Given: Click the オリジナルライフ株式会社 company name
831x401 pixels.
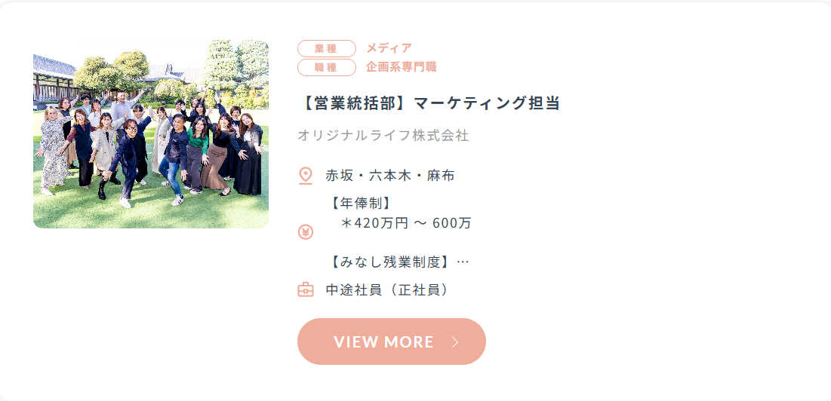Looking at the screenshot, I should (383, 136).
